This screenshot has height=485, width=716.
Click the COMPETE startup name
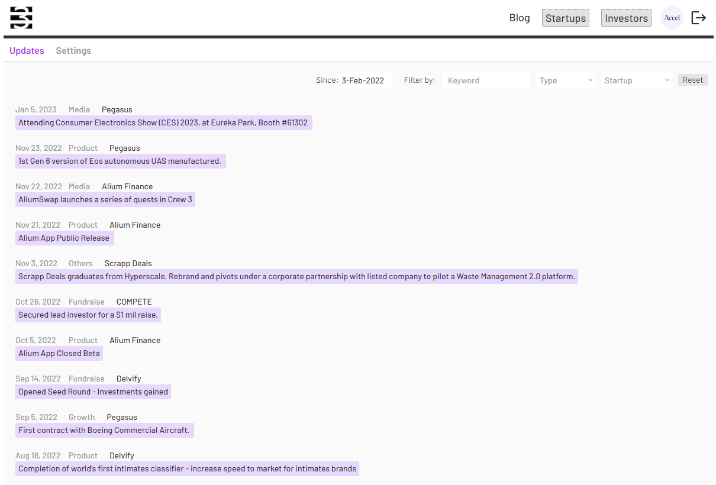(134, 302)
